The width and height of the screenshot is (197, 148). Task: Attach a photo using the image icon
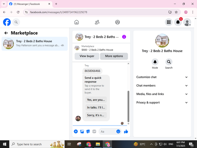pos(82,131)
